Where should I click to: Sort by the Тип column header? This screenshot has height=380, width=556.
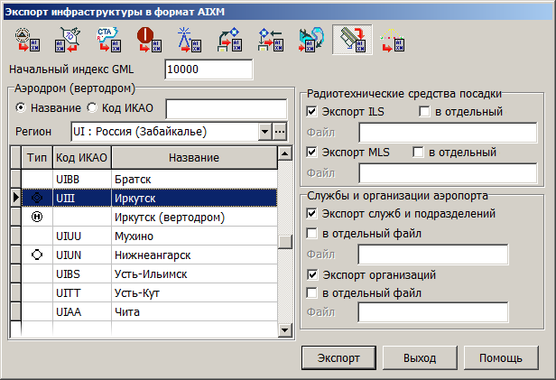point(37,157)
